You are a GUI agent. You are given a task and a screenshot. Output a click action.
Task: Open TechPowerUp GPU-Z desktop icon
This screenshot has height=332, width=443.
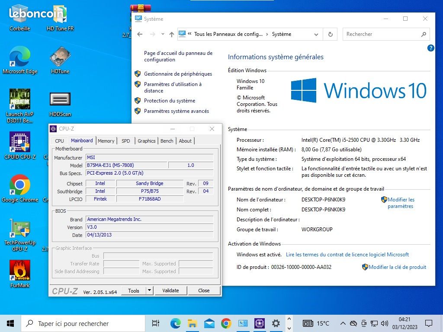[20, 235]
